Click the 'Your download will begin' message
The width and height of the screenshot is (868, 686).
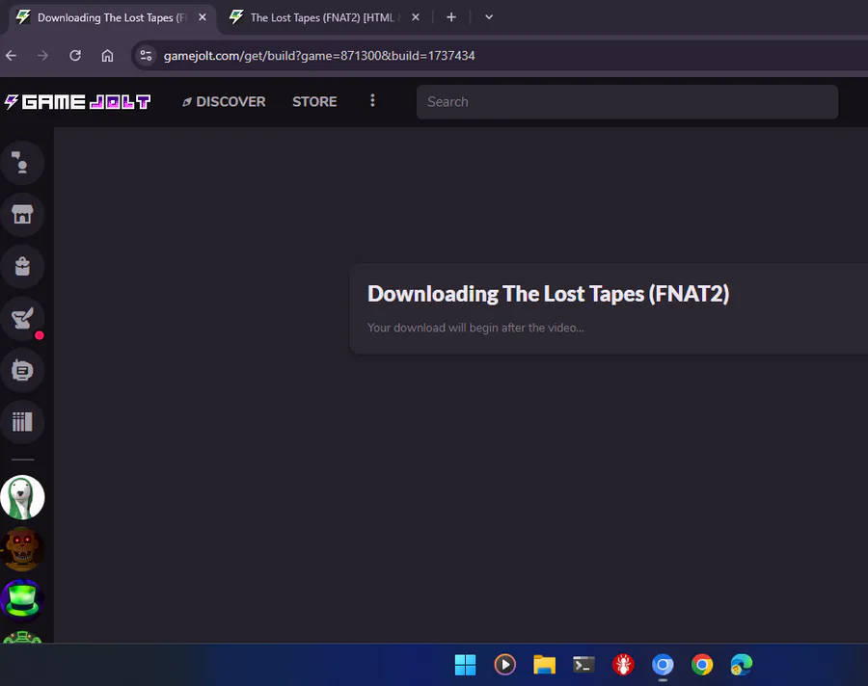pyautogui.click(x=475, y=328)
